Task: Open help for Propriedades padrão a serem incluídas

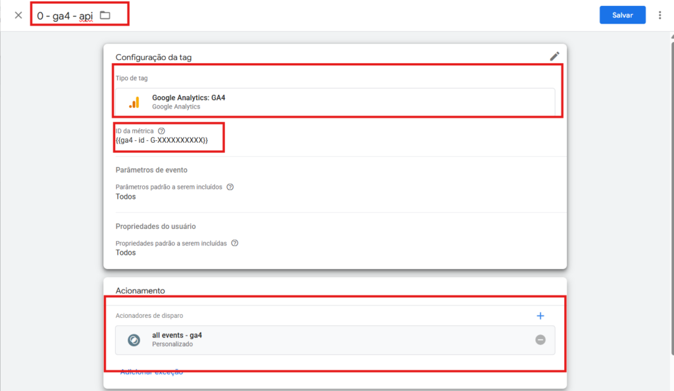Action: [x=235, y=243]
